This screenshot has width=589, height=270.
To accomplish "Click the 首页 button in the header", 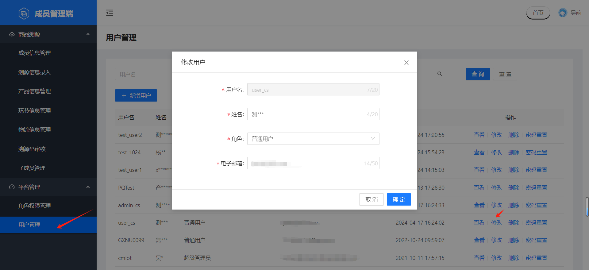I will 538,13.
